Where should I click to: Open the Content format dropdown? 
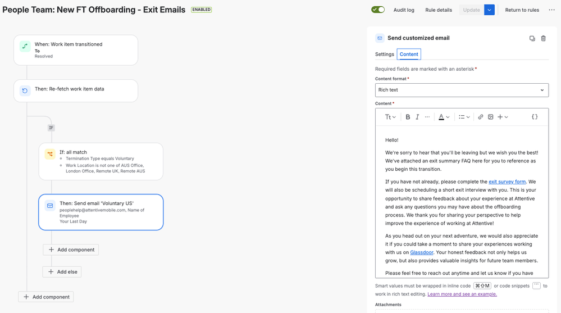coord(461,90)
